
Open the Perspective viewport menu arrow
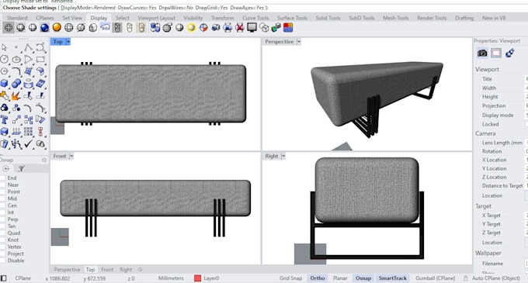pos(299,42)
